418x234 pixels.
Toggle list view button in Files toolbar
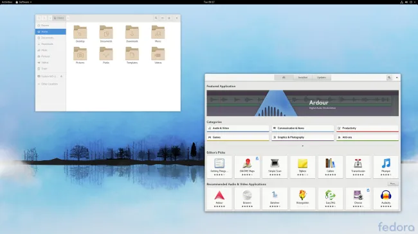click(x=162, y=18)
